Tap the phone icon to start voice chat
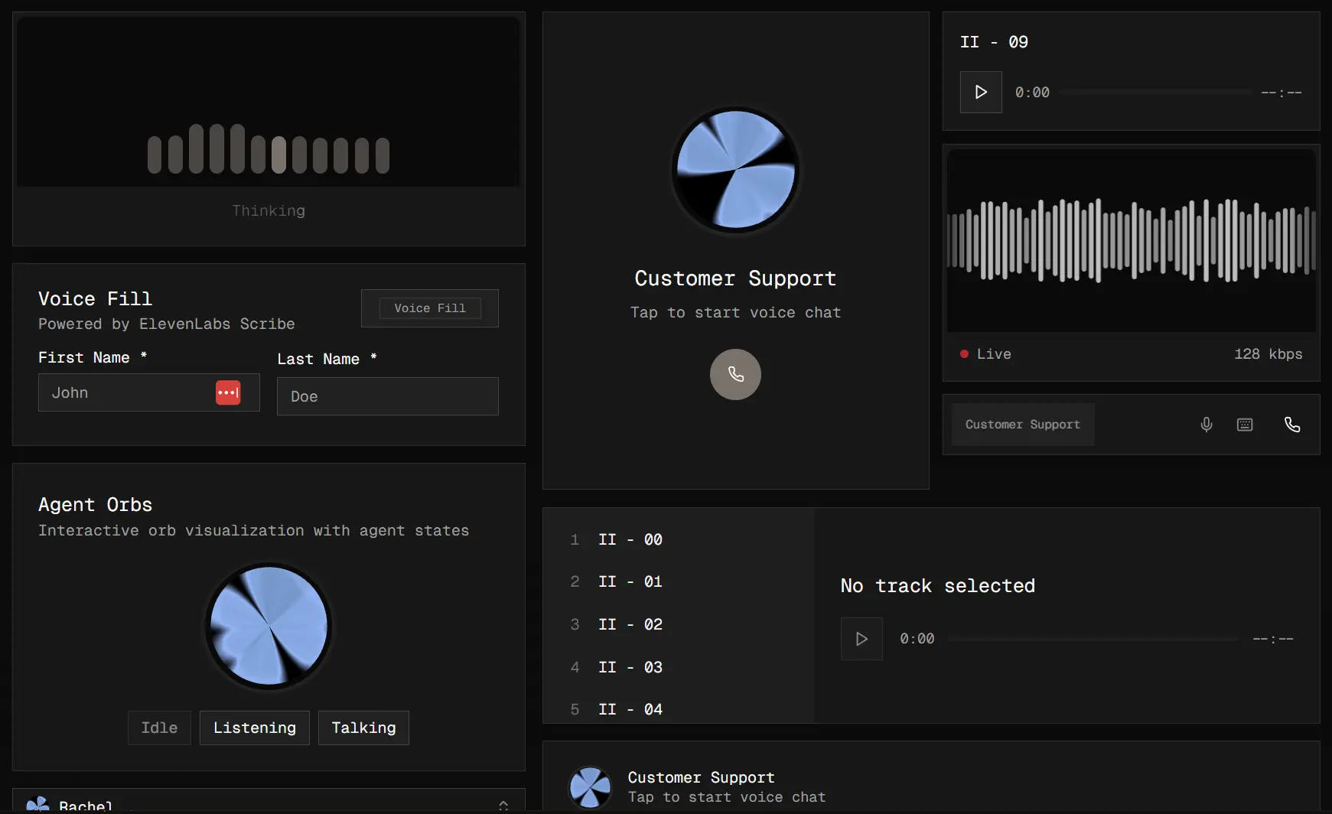 point(735,374)
